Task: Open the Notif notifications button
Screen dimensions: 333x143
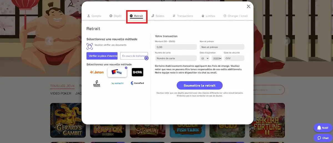Action: point(323,128)
